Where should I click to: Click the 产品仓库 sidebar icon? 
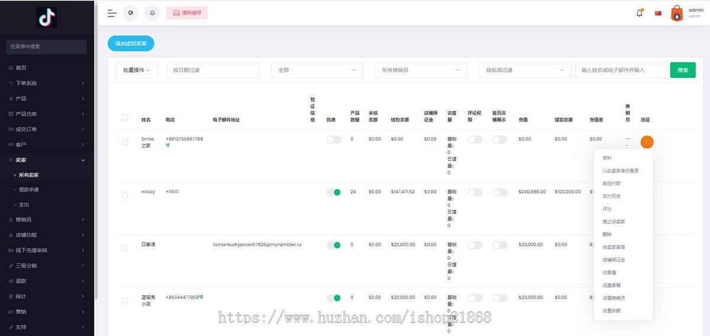coord(11,114)
